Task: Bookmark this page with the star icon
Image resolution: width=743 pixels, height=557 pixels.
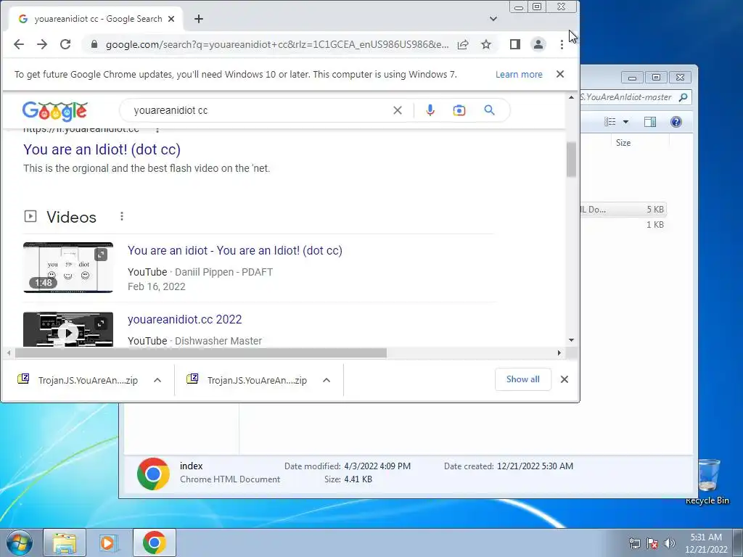Action: (486, 44)
